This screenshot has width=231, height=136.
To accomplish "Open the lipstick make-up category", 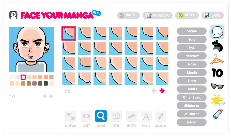I will pyautogui.click(x=218, y=114).
